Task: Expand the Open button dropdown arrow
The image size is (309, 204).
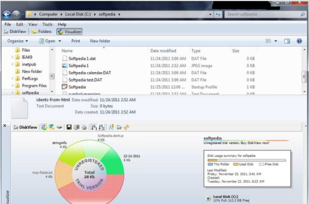Action: tap(60, 41)
